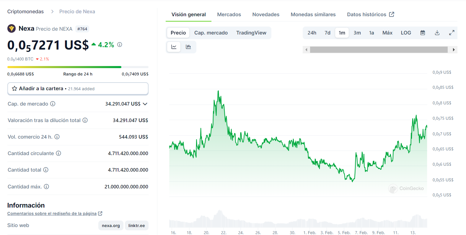This screenshot has height=235, width=466.
Task: Go to Criptomonedas breadcrumb
Action: (25, 11)
